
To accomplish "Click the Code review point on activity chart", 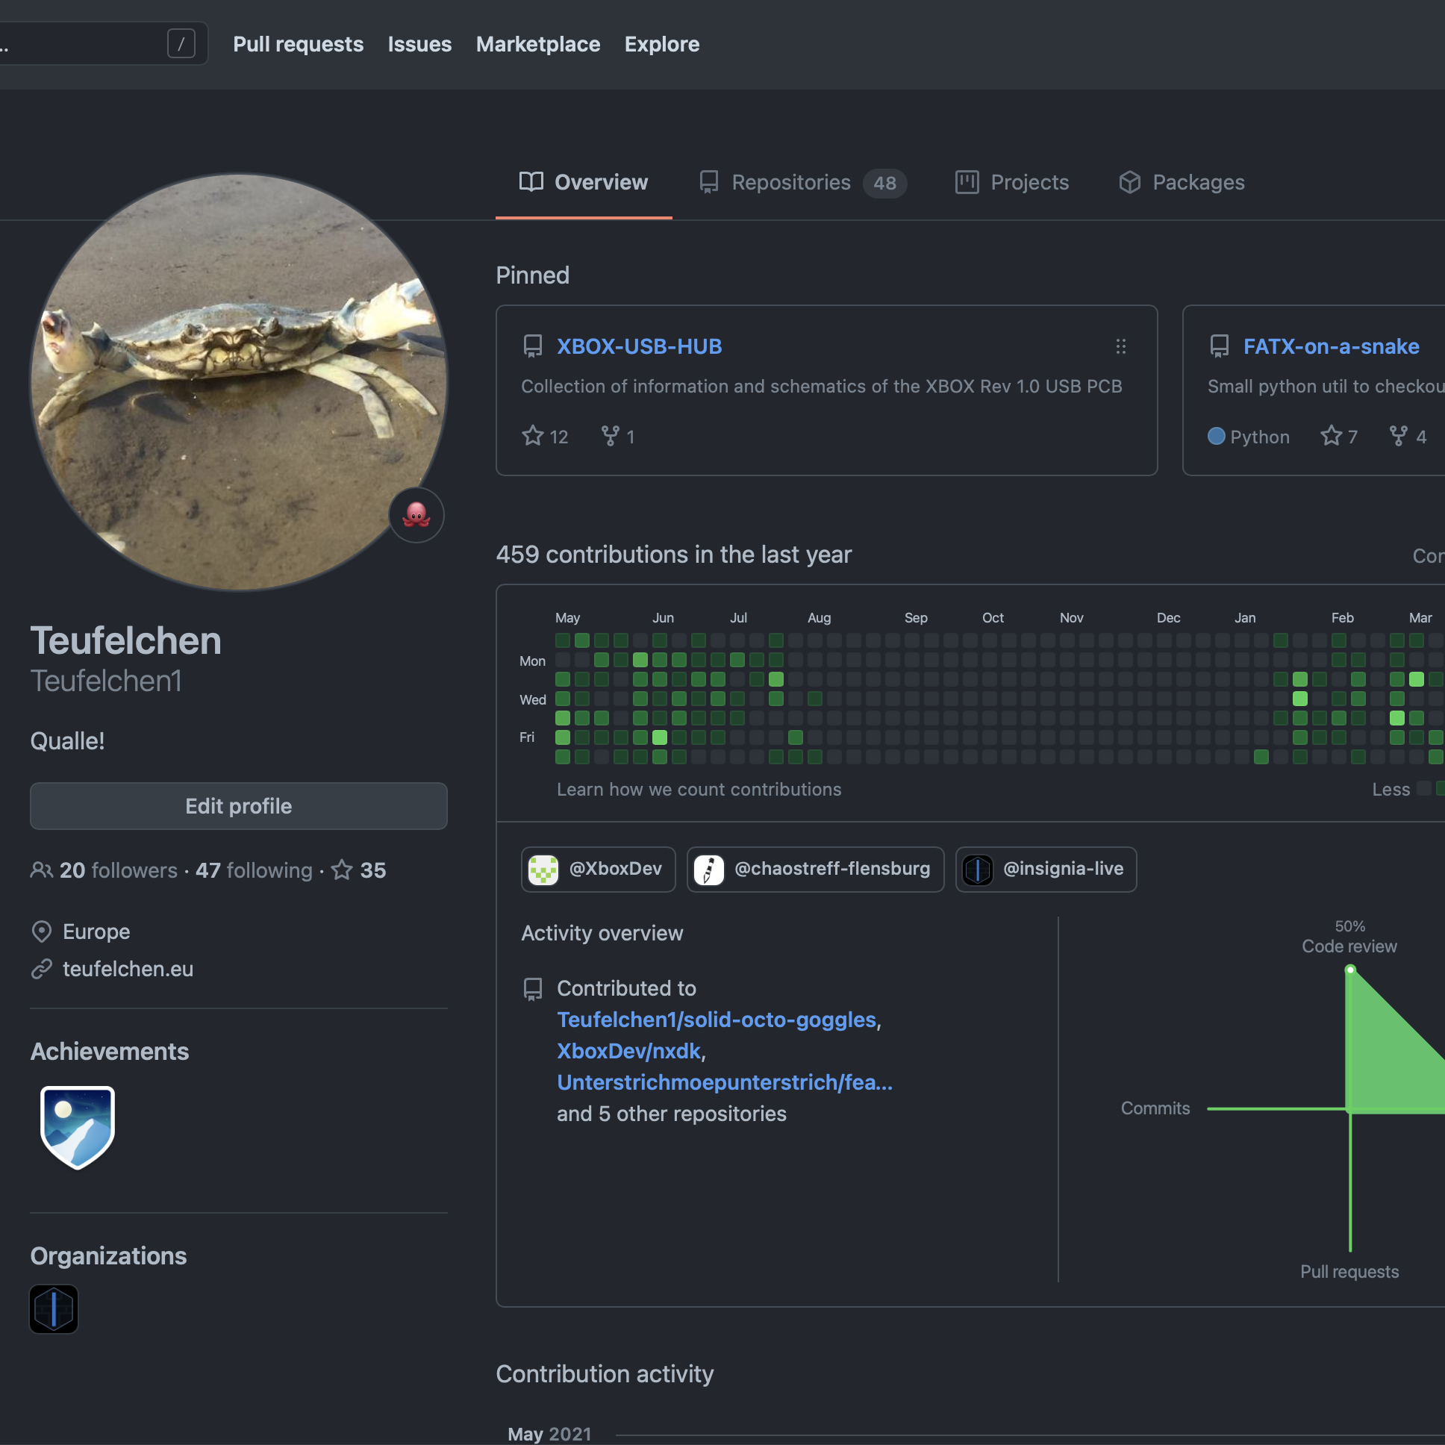I will pos(1350,970).
